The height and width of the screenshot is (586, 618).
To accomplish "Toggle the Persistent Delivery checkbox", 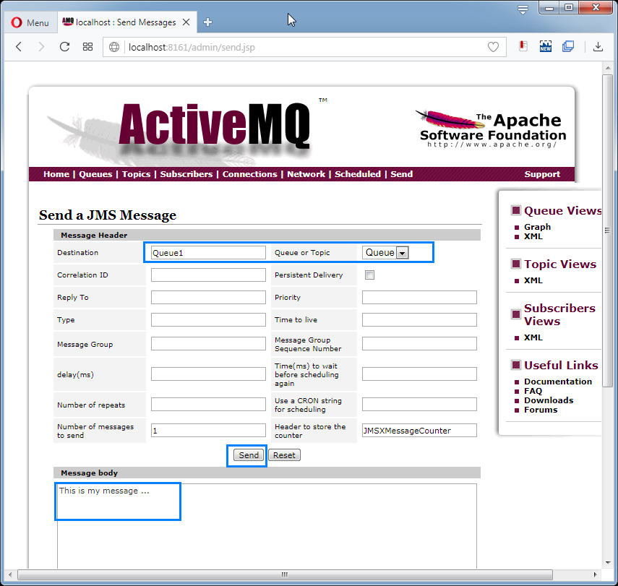I will coord(369,275).
